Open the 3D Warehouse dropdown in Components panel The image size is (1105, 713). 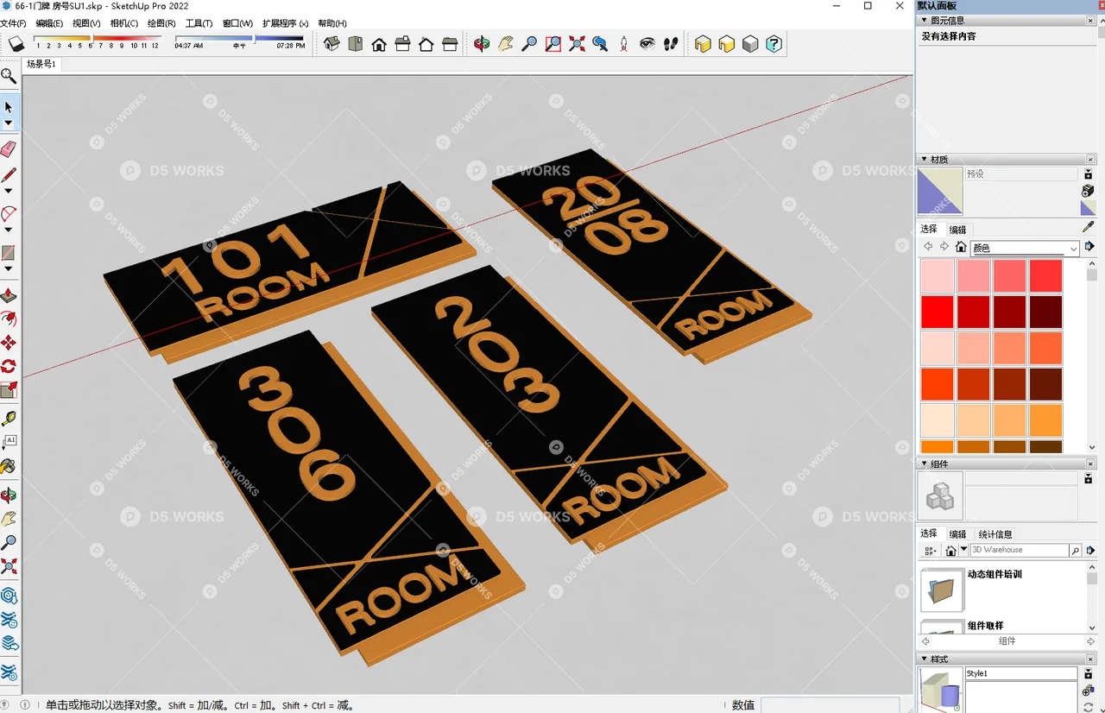(964, 550)
